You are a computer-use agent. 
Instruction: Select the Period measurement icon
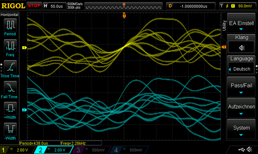click(10, 25)
